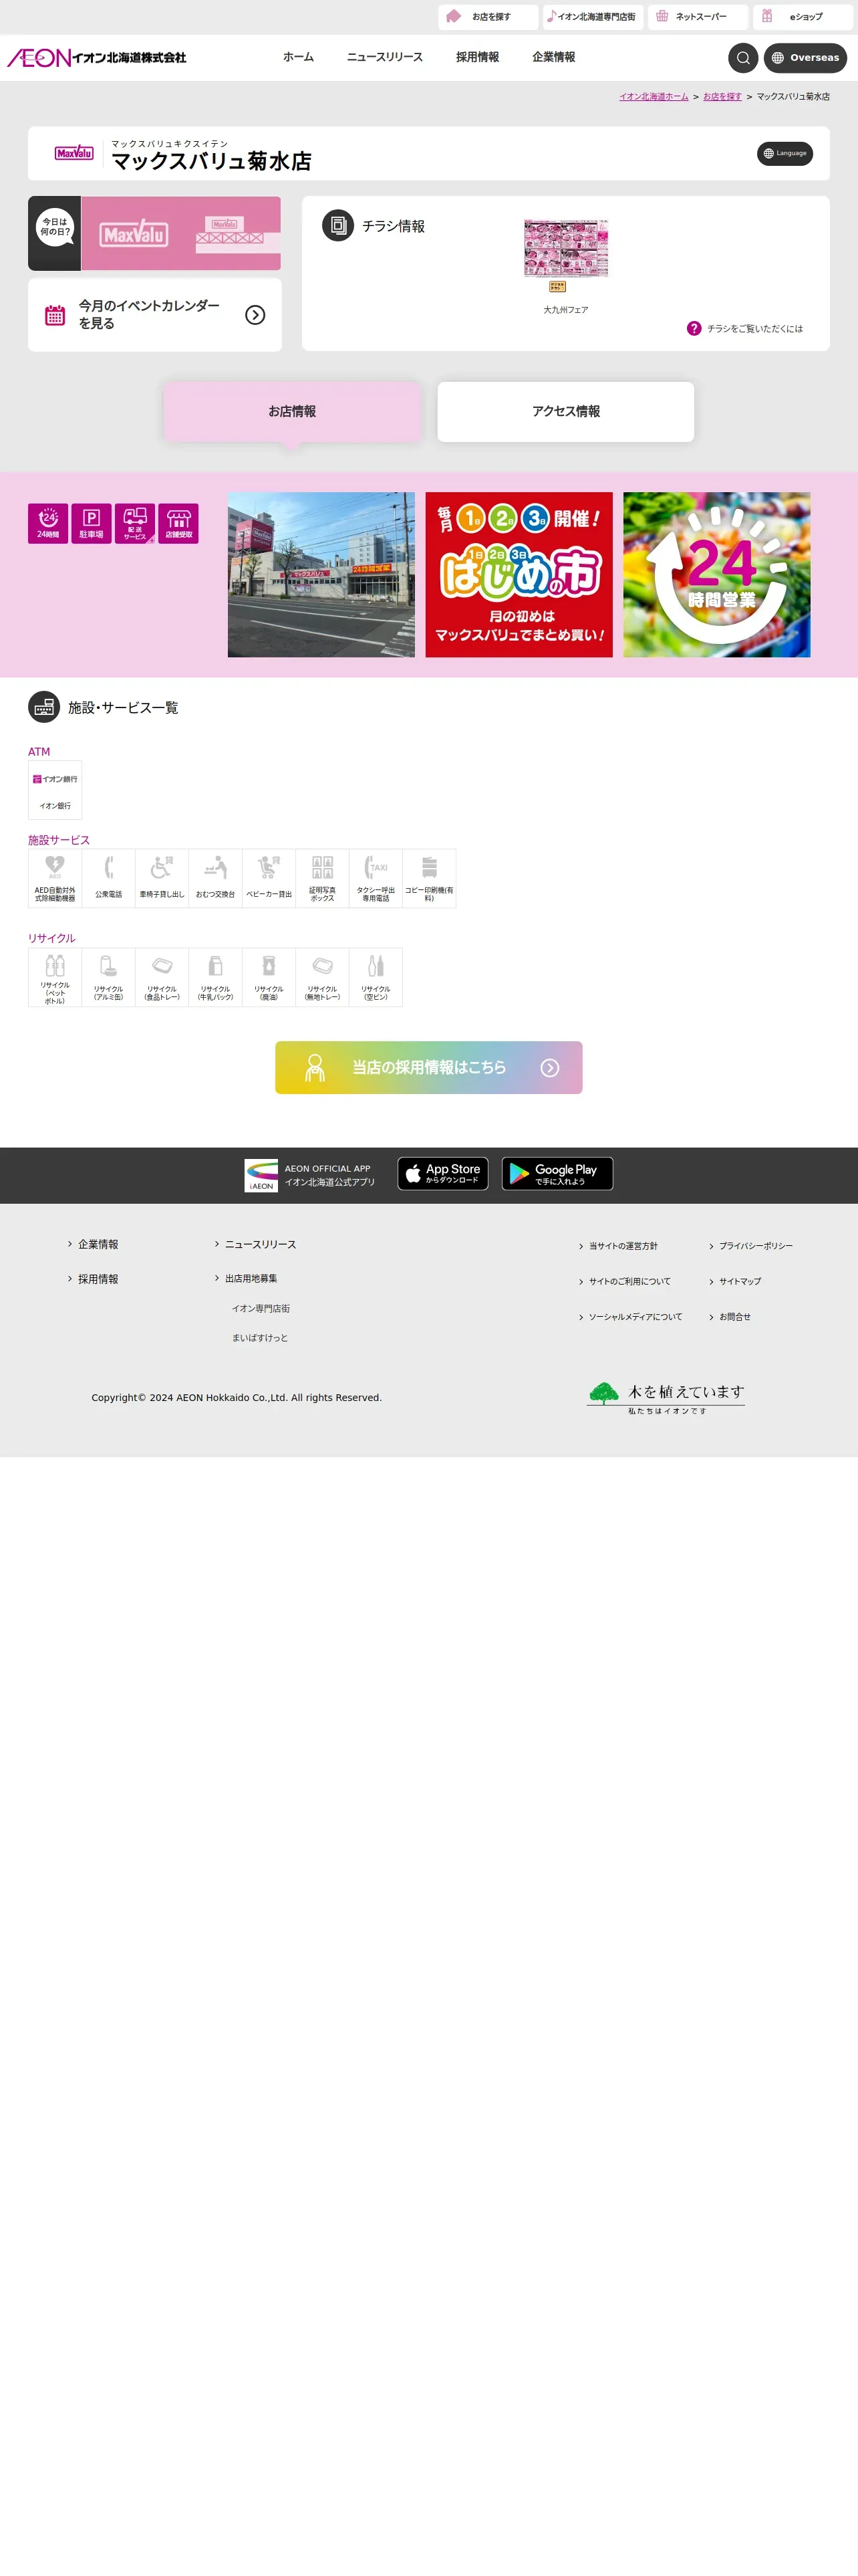The height and width of the screenshot is (2576, 858).
Task: Click the Language globe button
Action: pos(784,153)
